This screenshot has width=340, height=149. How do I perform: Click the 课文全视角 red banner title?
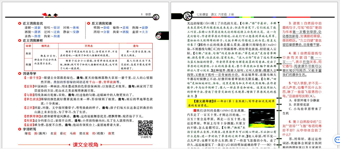pos(85,145)
